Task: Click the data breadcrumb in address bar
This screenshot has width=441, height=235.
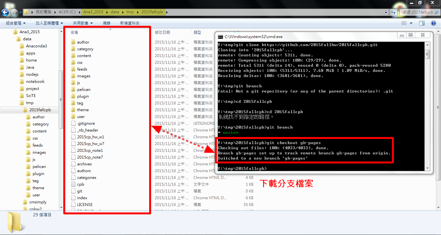Action: click(x=115, y=12)
